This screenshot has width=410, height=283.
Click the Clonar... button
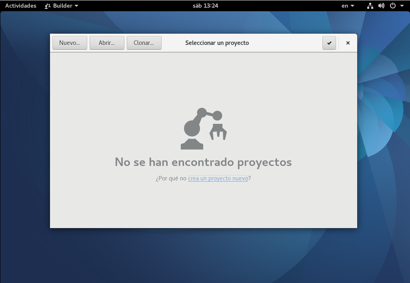(144, 43)
